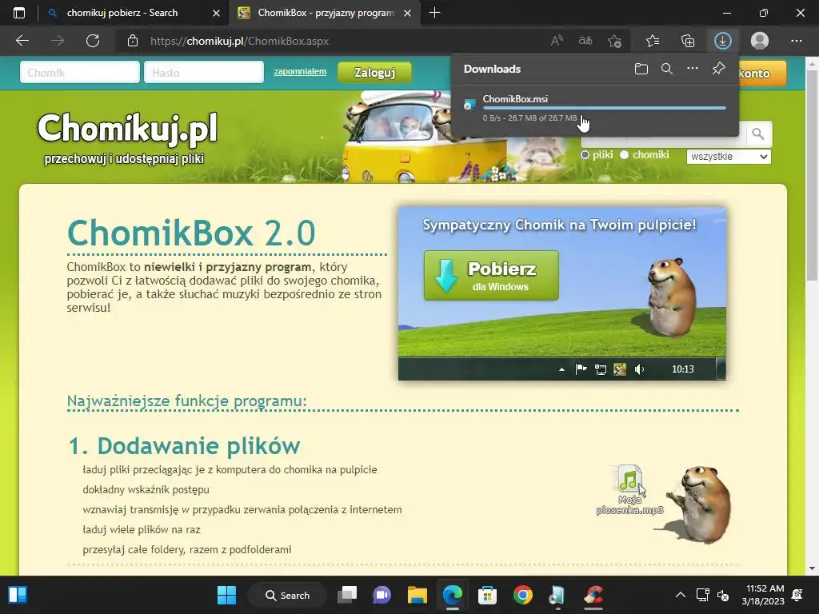Close the ChomikBox tab

pos(407,13)
